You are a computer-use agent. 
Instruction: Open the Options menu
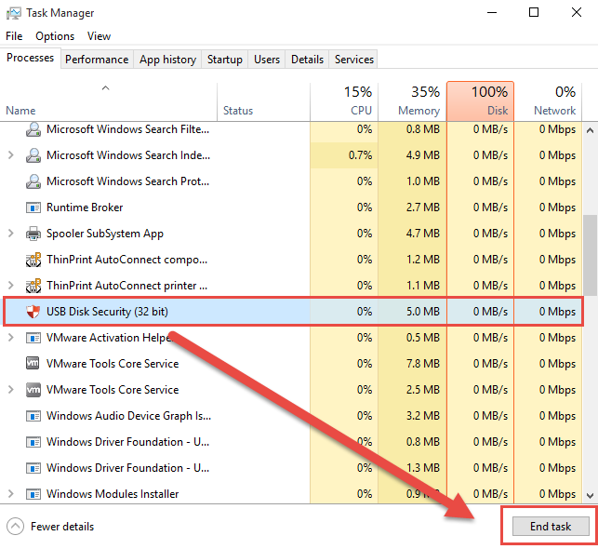[x=55, y=36]
